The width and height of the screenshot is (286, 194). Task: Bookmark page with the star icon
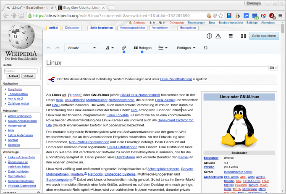pyautogui.click(x=221, y=16)
